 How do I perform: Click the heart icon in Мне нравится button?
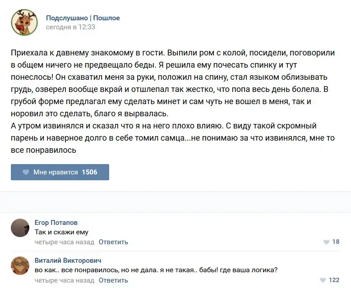[x=26, y=172]
